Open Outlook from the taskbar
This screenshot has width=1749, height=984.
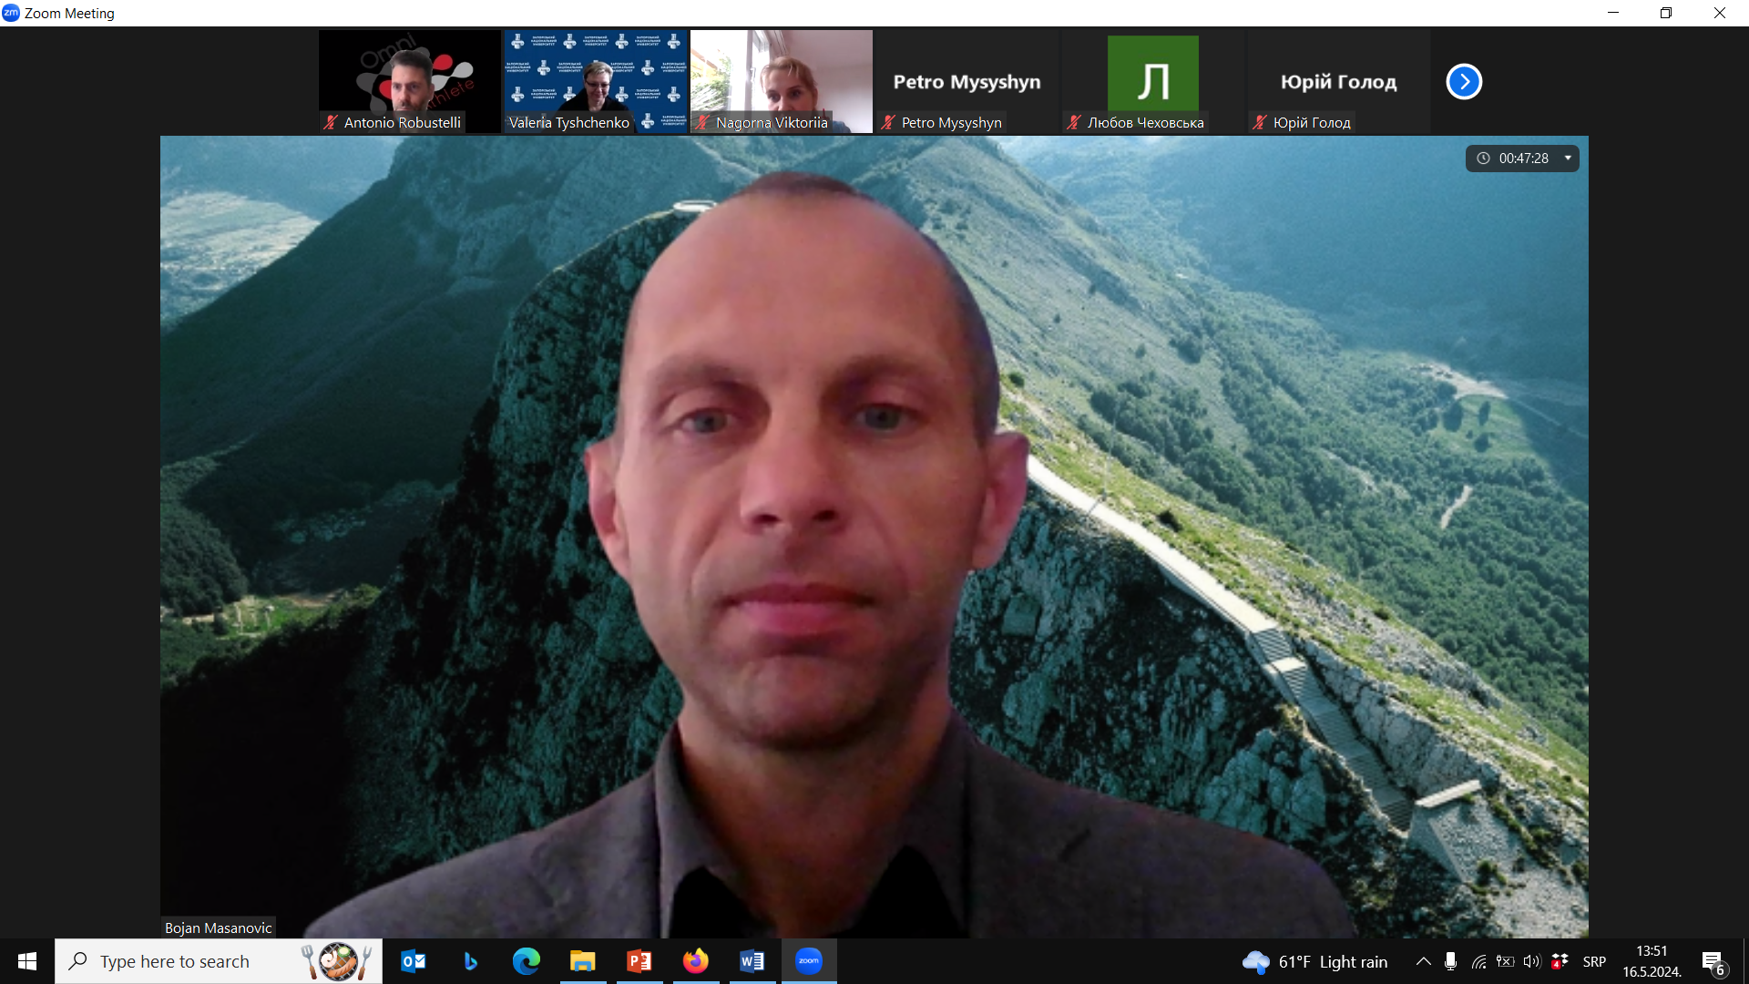click(x=414, y=961)
